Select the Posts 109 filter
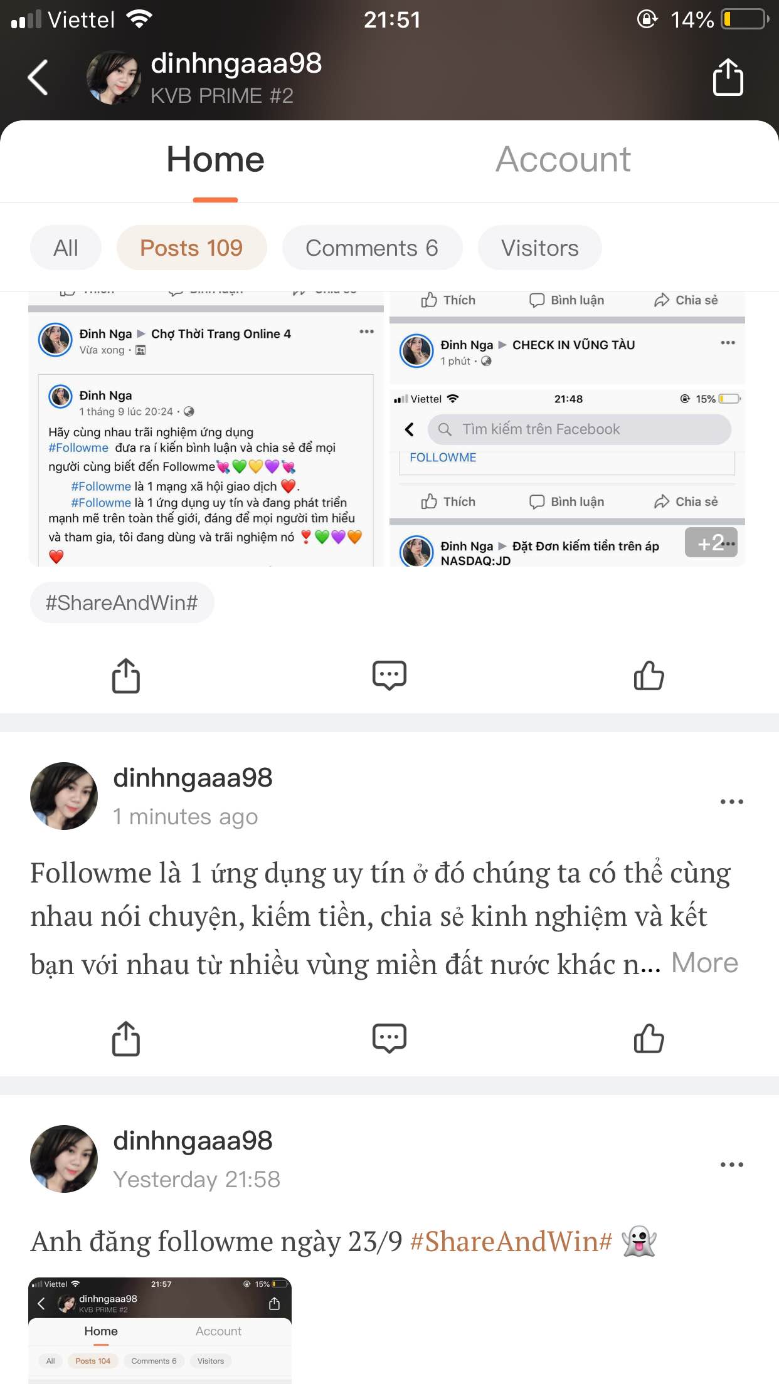The height and width of the screenshot is (1384, 779). 191,248
